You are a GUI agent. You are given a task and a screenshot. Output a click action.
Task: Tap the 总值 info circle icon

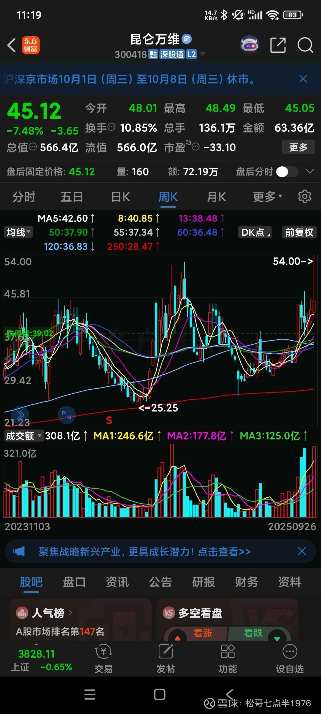tap(33, 147)
